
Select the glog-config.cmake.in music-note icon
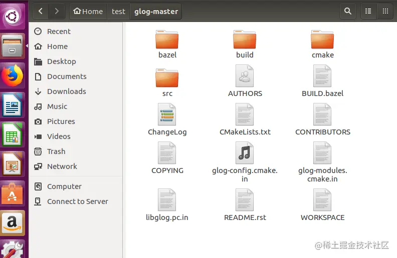point(244,152)
